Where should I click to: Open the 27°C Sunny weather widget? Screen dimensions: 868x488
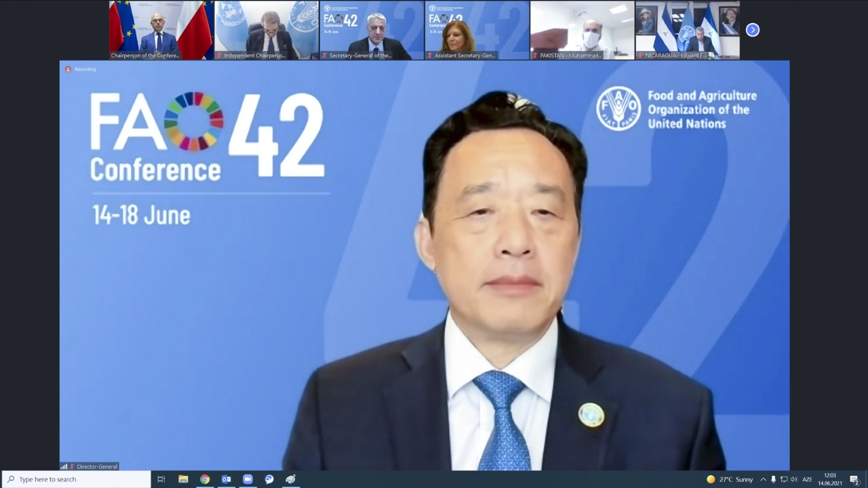[x=730, y=479]
